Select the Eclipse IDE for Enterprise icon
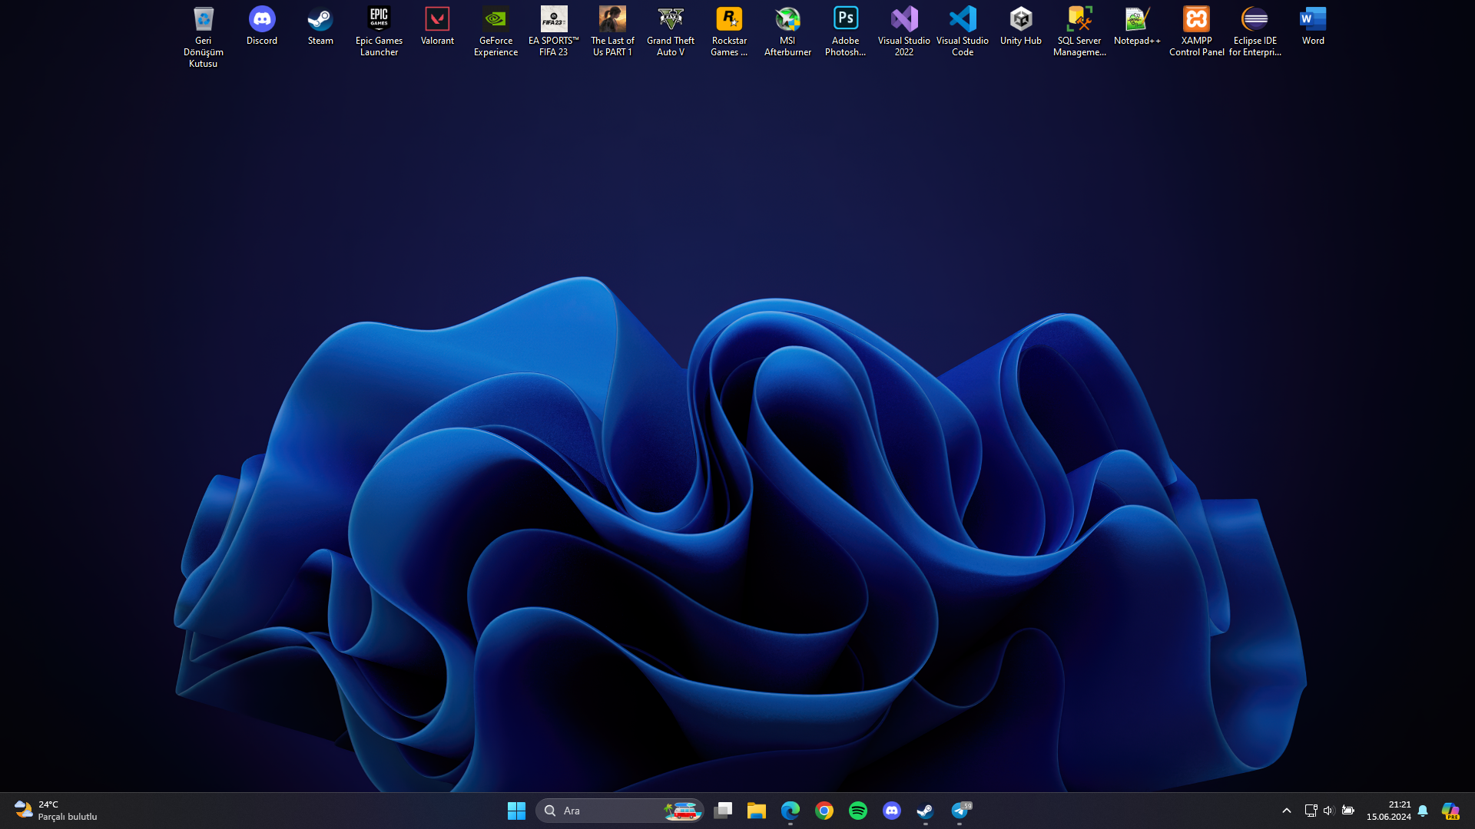This screenshot has height=829, width=1475. coord(1255,31)
